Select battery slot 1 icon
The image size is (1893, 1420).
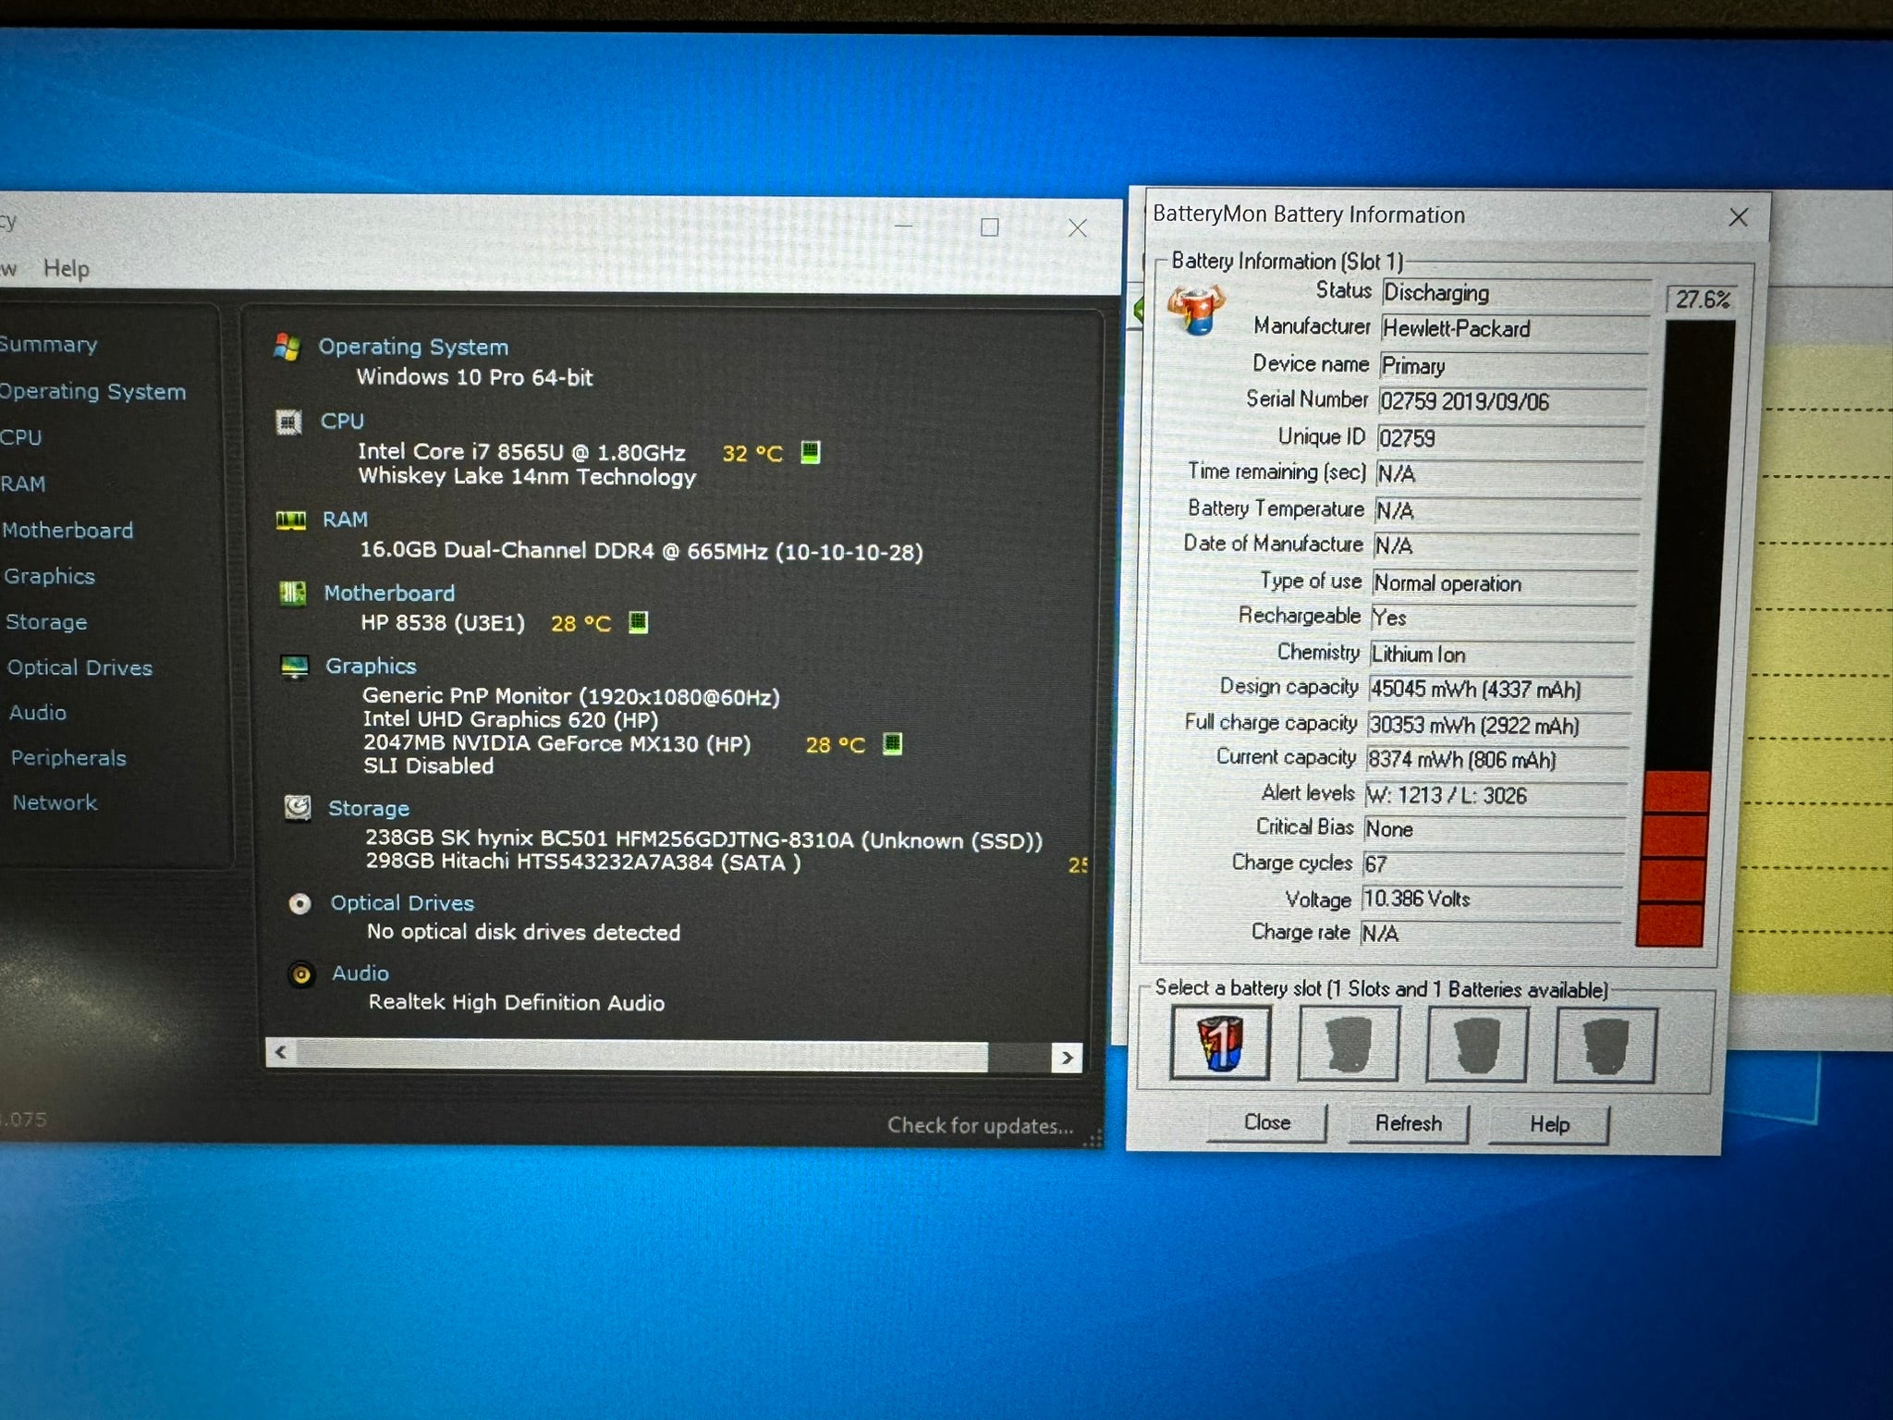[x=1220, y=1042]
